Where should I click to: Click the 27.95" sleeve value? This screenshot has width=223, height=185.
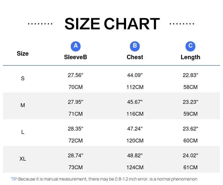coord(76,102)
